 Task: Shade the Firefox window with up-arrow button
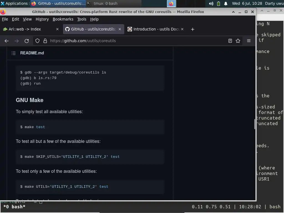point(234,12)
